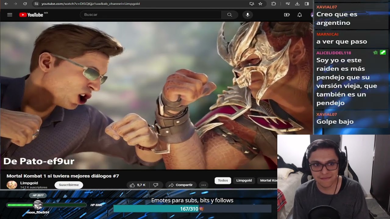Click the video title Mortal Kombat 1 diálogos #7
Image resolution: width=390 pixels, height=219 pixels.
[63, 176]
